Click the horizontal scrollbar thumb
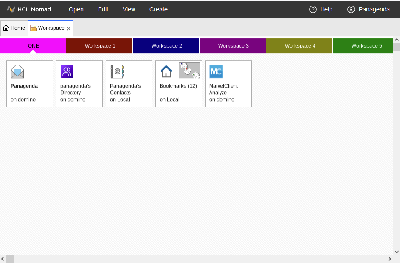This screenshot has height=263, width=400. pos(10,259)
